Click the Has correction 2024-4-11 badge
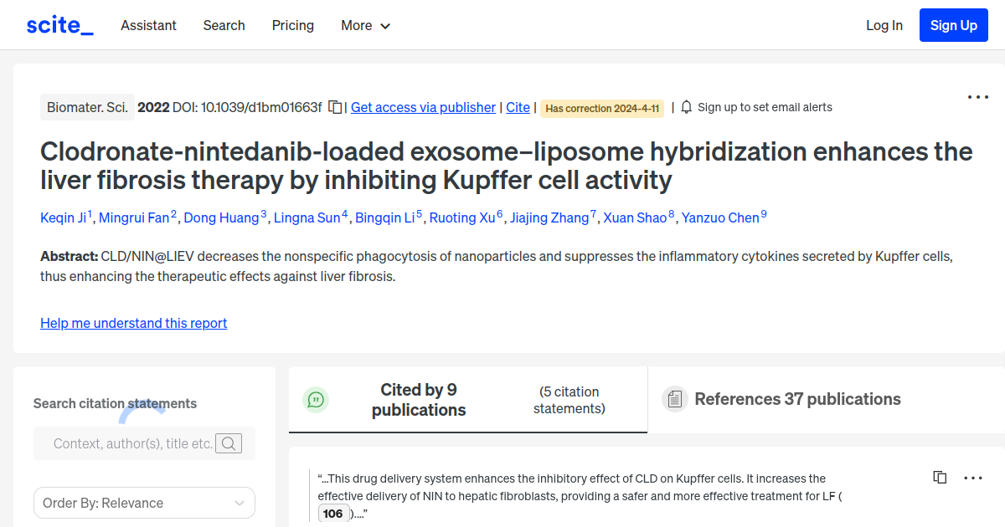The width and height of the screenshot is (1005, 527). click(602, 108)
